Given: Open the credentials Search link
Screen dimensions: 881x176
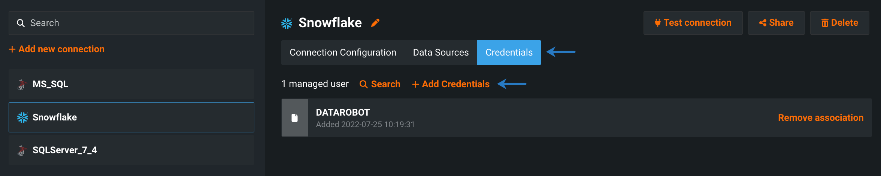Looking at the screenshot, I should (x=380, y=84).
